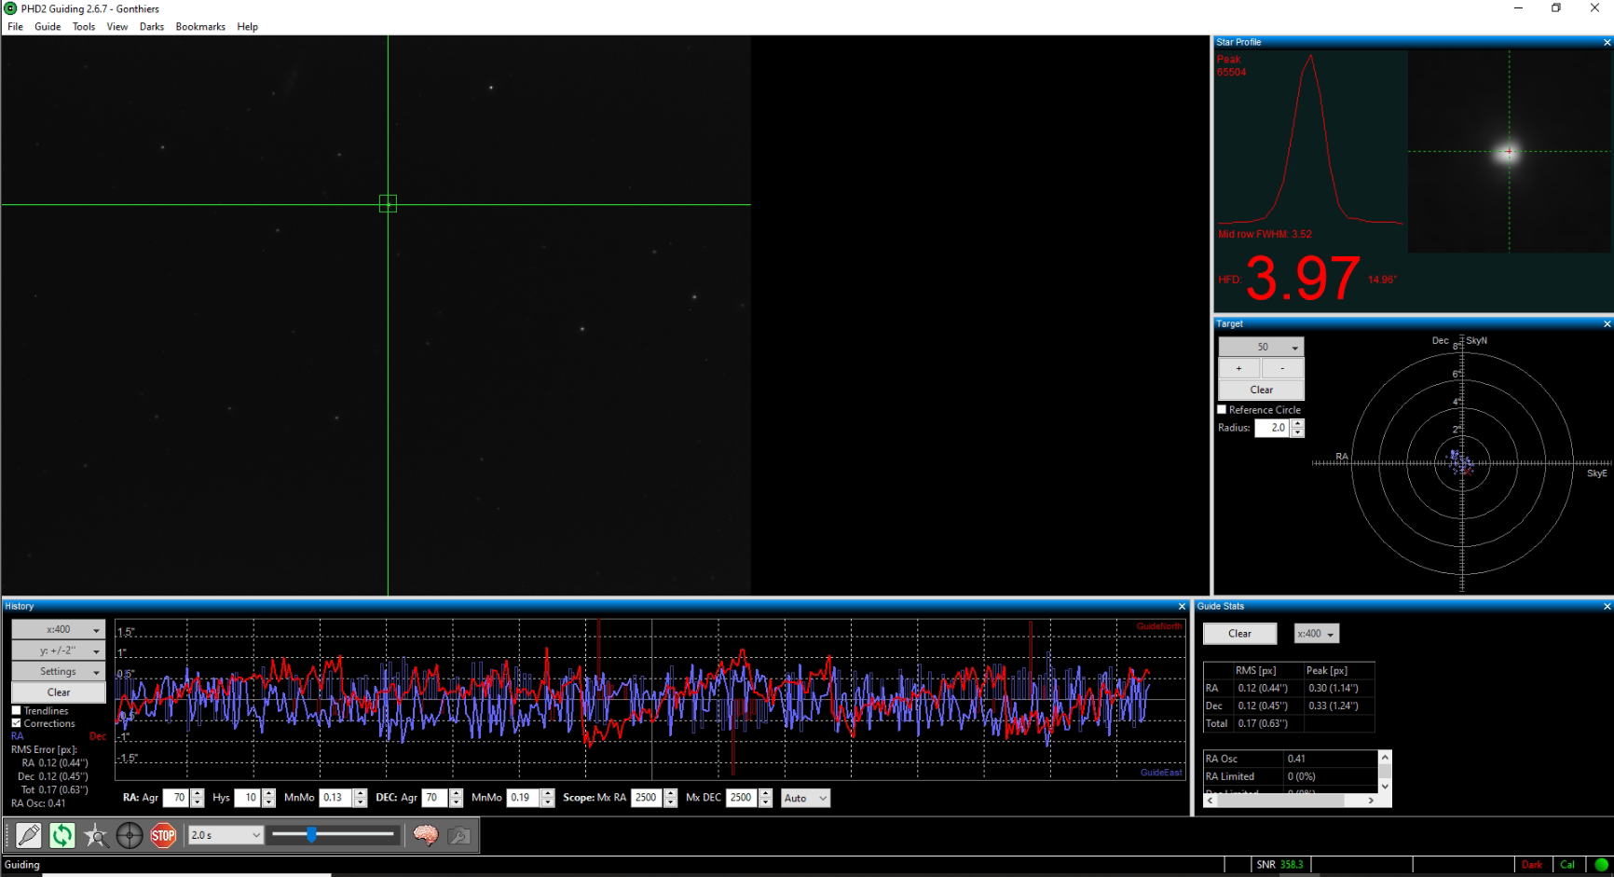Increase Radius with the stepper up arrow
1614x877 pixels.
(1298, 423)
